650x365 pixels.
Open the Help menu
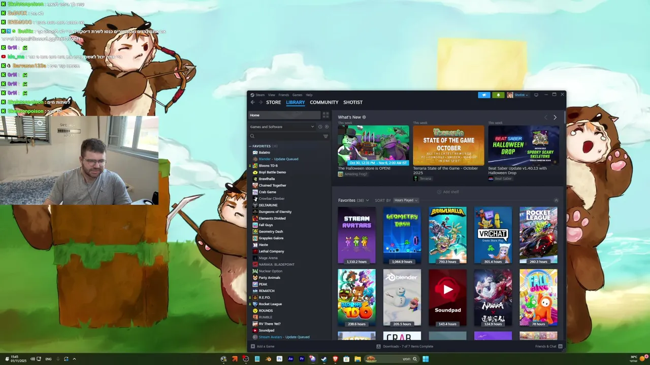[309, 95]
